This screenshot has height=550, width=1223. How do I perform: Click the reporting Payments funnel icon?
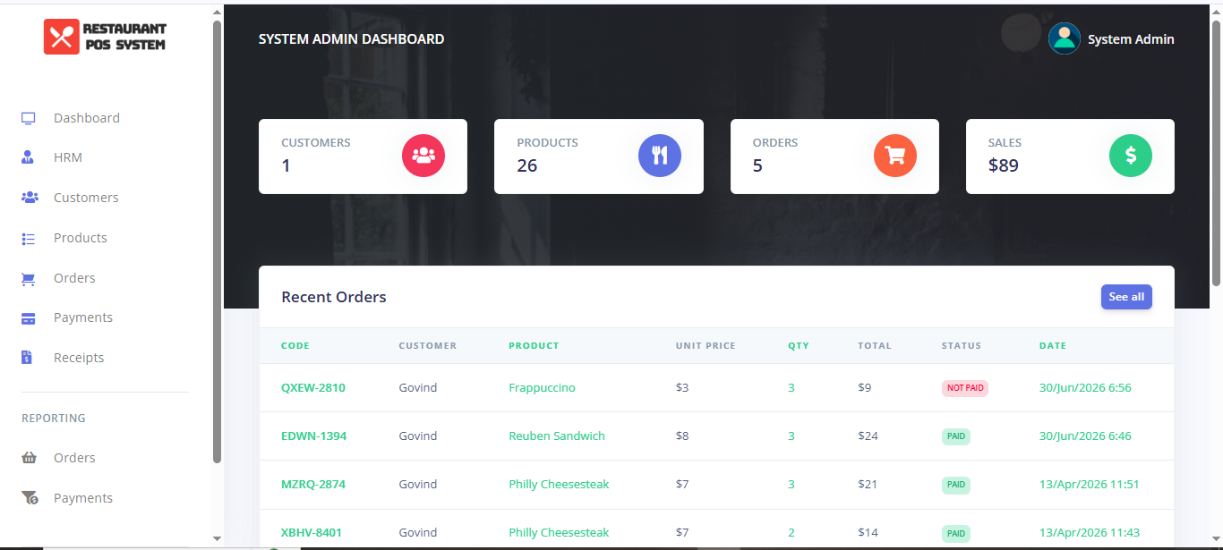(x=30, y=498)
